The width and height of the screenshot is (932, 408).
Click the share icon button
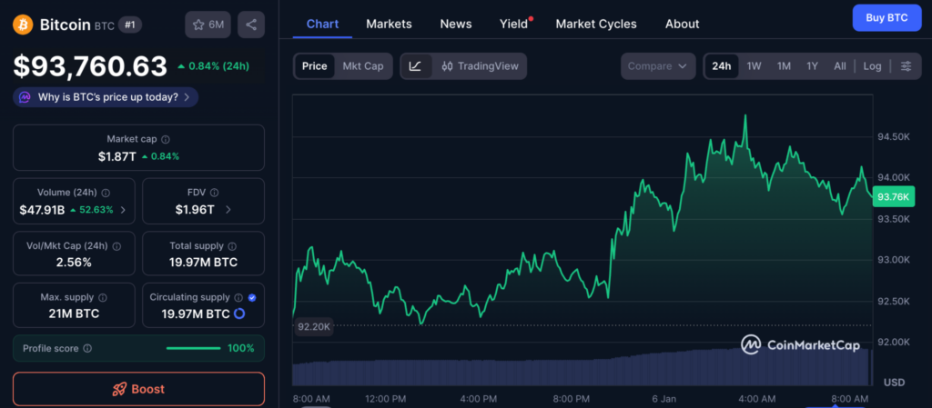point(251,25)
